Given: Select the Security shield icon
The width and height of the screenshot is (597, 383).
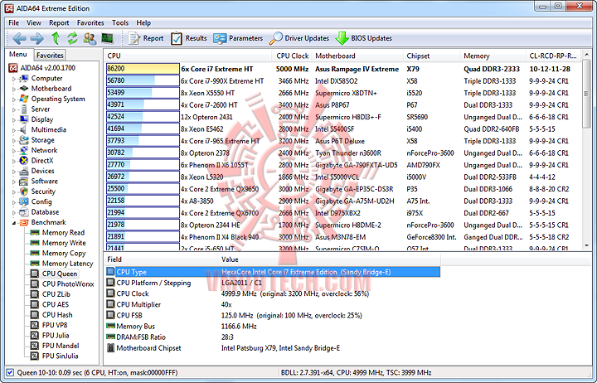Looking at the screenshot, I should click(x=24, y=191).
